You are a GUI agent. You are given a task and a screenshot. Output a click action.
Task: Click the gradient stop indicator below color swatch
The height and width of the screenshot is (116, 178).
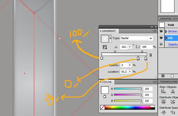pyautogui.click(x=105, y=96)
